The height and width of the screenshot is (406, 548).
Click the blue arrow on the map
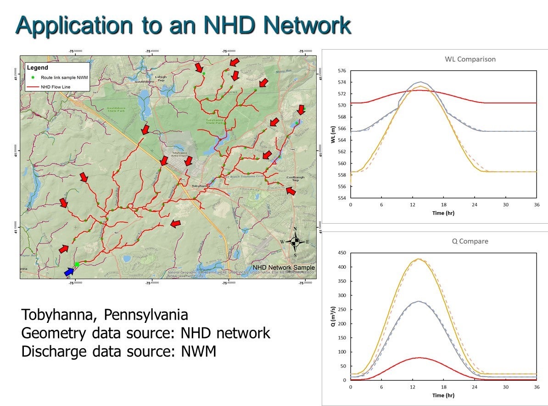point(69,271)
